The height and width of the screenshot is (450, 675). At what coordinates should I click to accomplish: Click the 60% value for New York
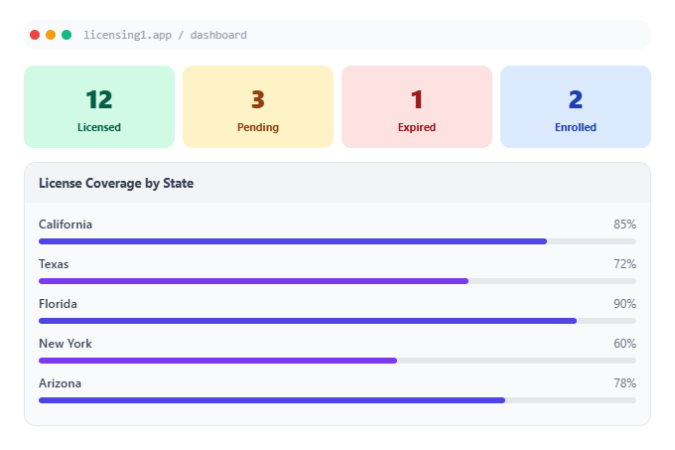[x=625, y=344]
